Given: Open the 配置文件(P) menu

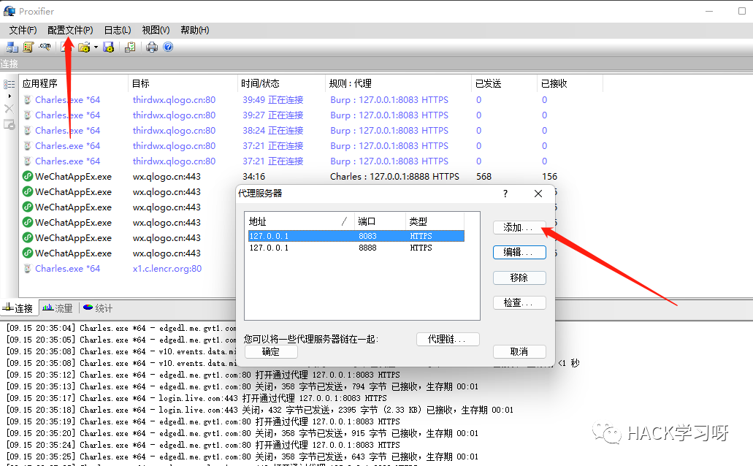Looking at the screenshot, I should coord(70,30).
